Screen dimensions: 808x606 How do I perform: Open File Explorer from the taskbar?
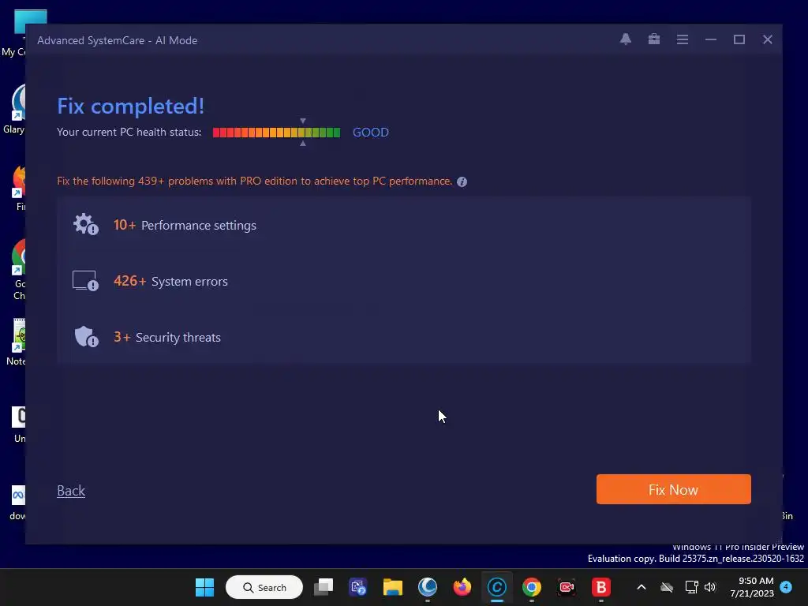tap(393, 587)
